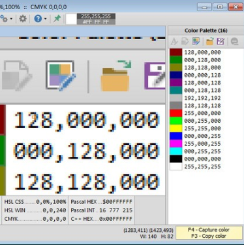Click the Pascal INT value 16 777 215
244x245 pixels.
(x=116, y=210)
